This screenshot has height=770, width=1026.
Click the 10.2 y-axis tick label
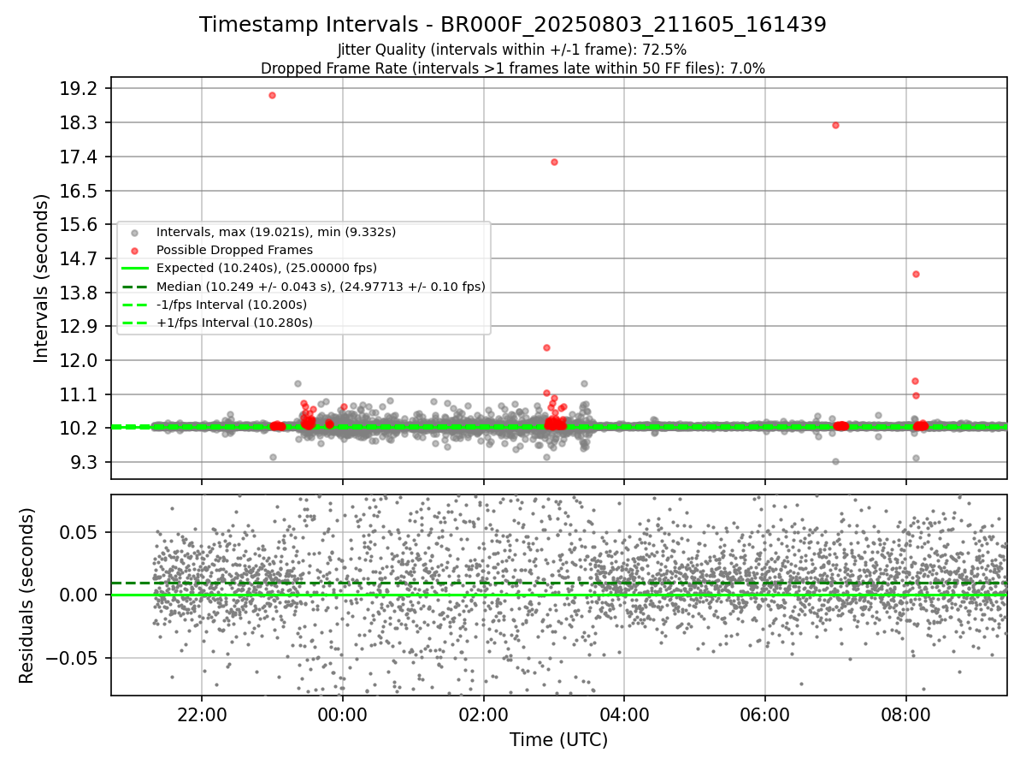coord(80,428)
